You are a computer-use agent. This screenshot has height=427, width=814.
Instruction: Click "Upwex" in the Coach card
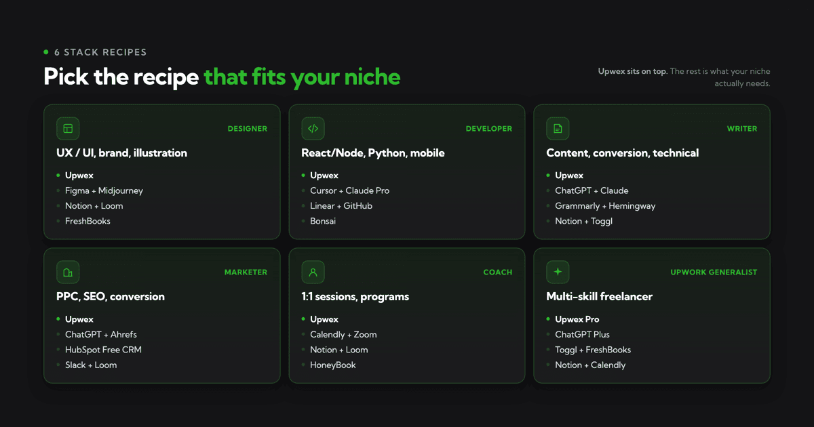pos(324,319)
